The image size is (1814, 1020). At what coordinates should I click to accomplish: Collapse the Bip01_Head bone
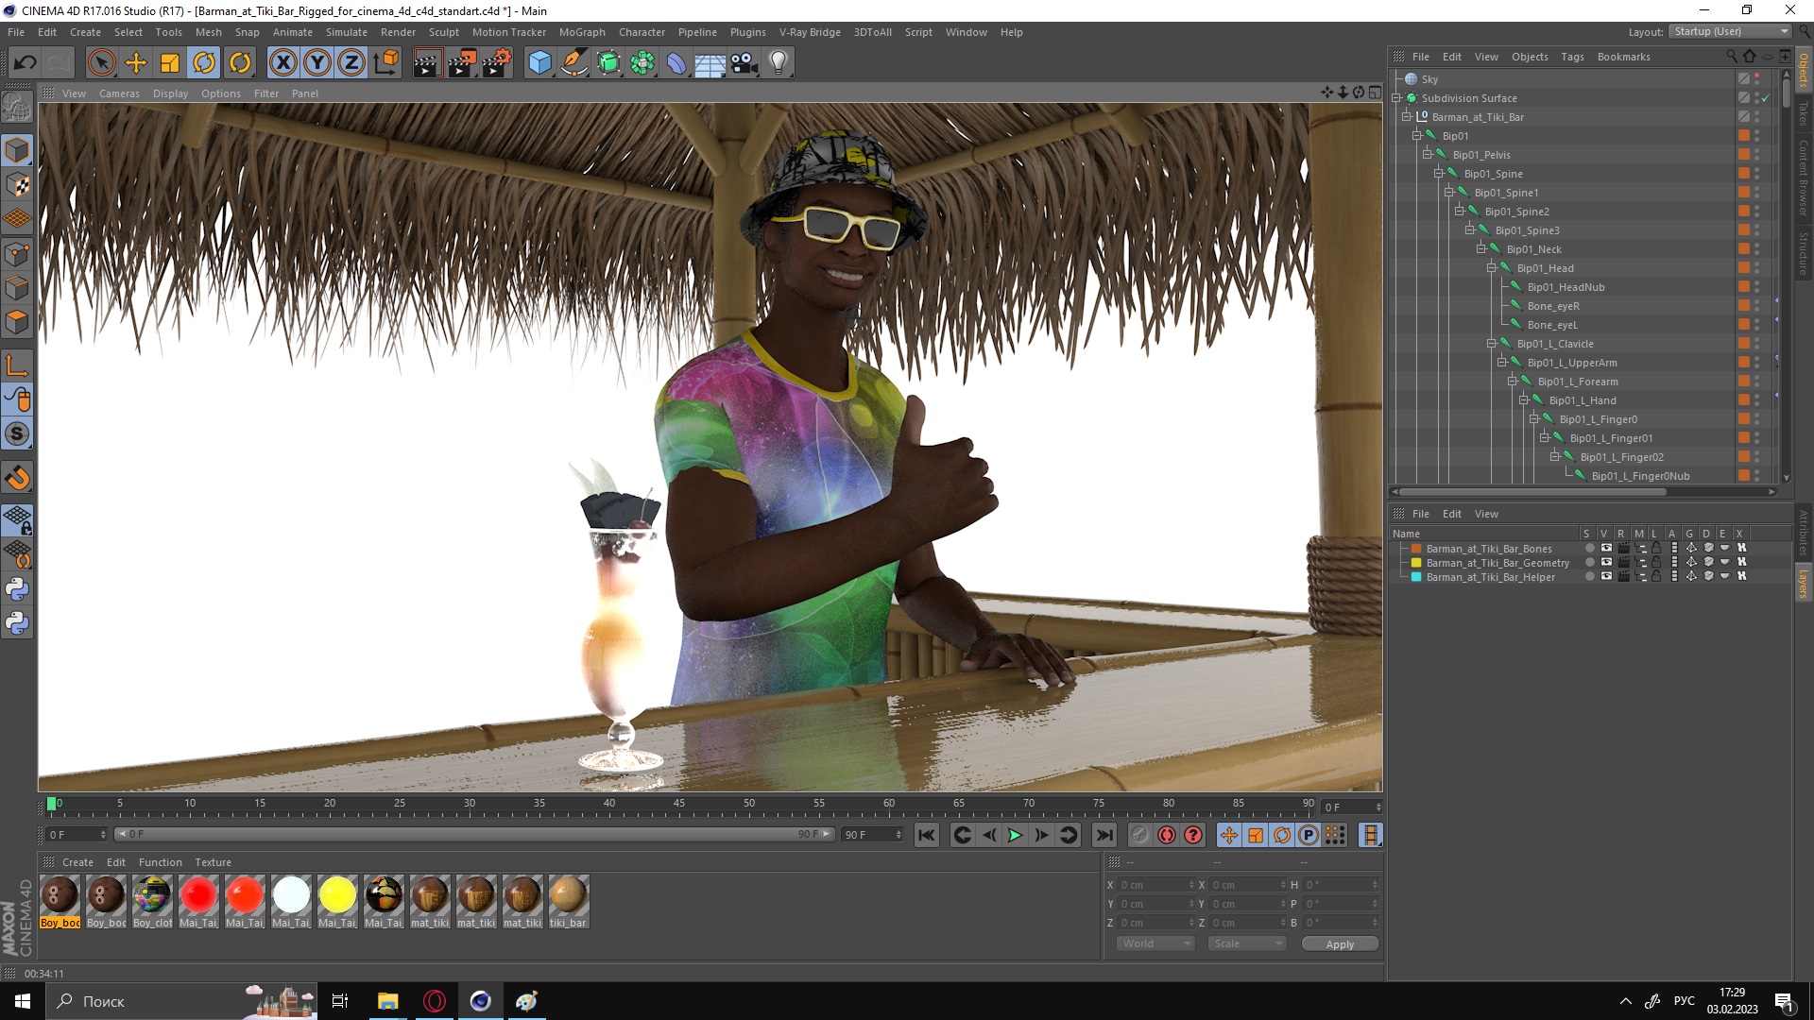point(1492,267)
